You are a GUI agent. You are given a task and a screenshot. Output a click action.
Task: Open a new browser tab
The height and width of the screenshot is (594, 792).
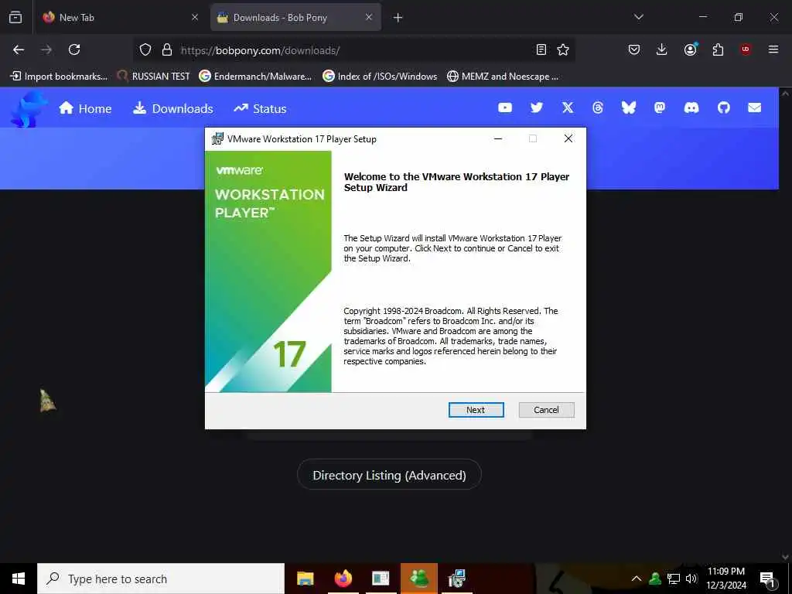[398, 18]
